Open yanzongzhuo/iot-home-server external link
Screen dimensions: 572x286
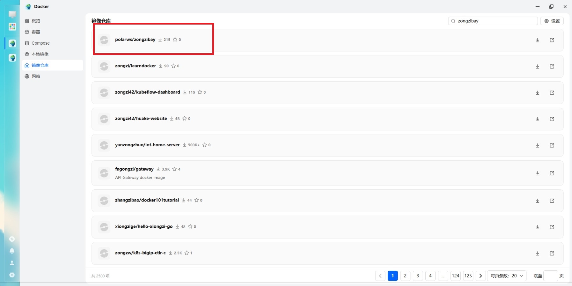pyautogui.click(x=552, y=145)
